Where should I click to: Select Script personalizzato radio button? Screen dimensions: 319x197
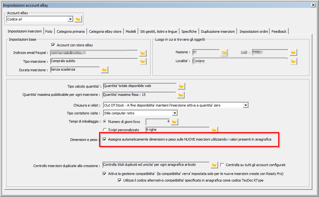104,130
